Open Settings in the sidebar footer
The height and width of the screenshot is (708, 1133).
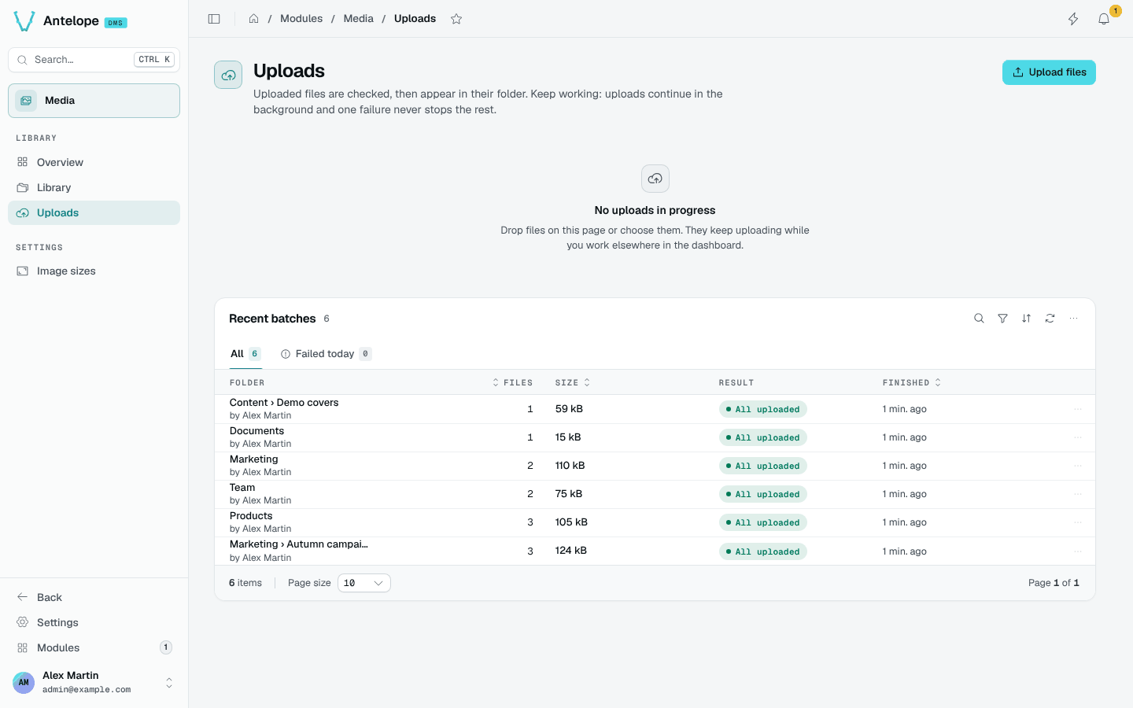click(94, 622)
